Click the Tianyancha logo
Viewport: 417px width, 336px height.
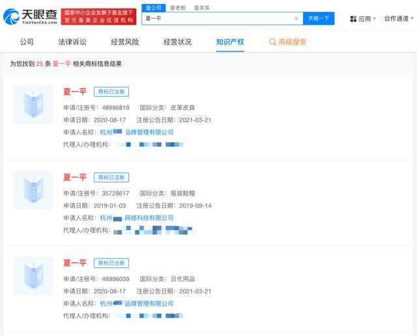click(x=30, y=16)
